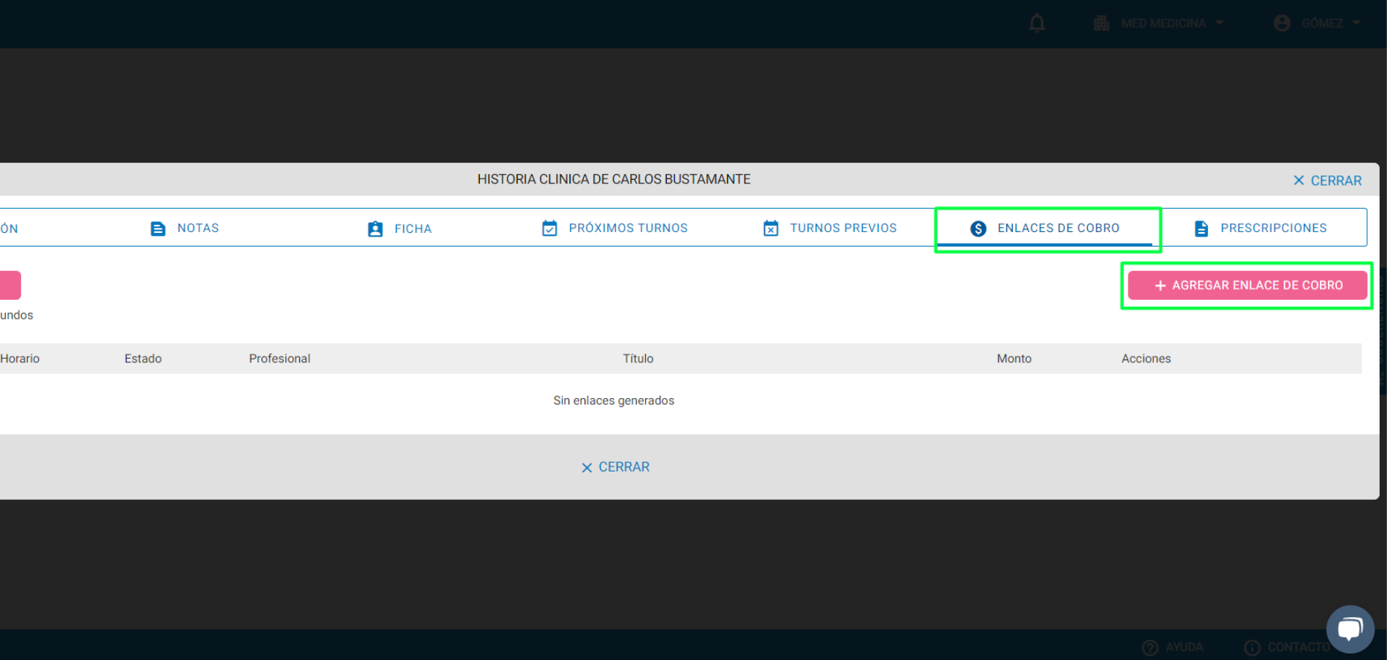Open the Gómez user menu
1387x660 pixels.
(x=1317, y=23)
